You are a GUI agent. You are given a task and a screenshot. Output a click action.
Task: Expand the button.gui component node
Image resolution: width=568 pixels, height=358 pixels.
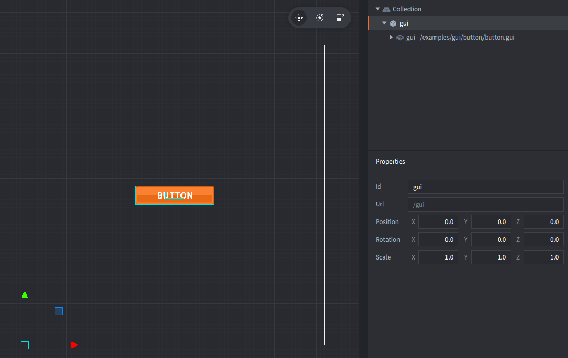(391, 38)
